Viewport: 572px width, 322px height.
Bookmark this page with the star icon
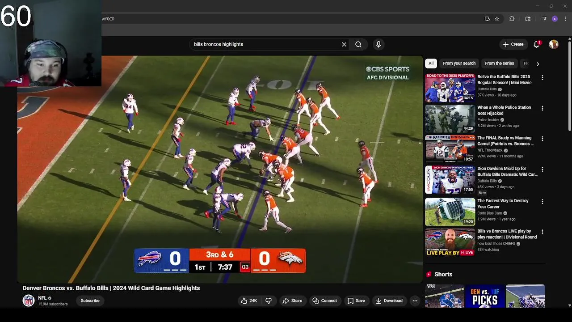pos(497,19)
